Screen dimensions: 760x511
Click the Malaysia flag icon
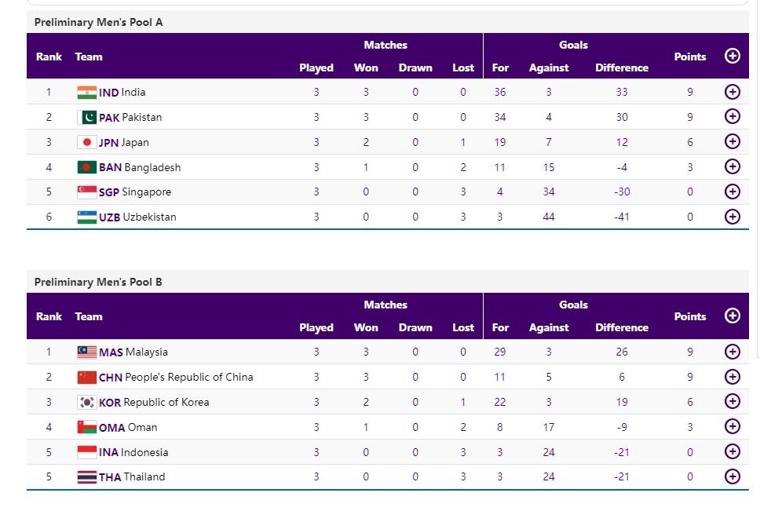pyautogui.click(x=86, y=352)
